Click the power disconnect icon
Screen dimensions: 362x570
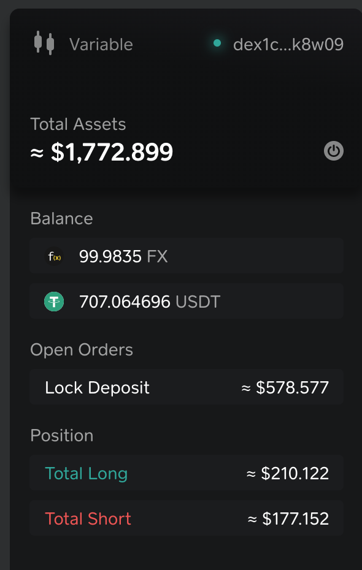pyautogui.click(x=334, y=151)
